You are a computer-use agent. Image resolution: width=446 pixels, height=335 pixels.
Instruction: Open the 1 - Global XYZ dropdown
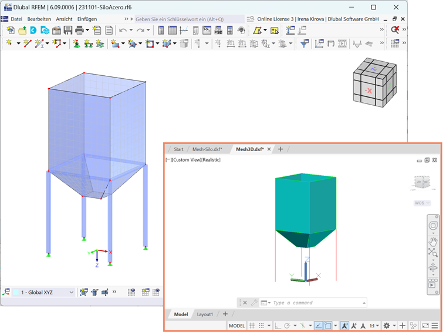click(44, 292)
